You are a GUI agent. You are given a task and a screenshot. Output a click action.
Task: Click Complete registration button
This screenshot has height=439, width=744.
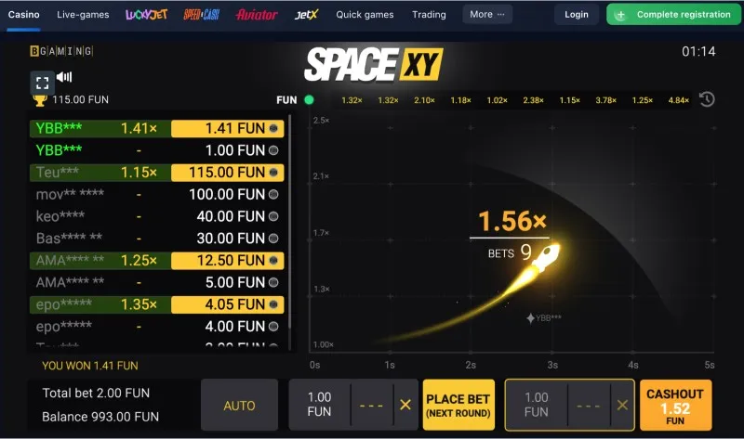pos(673,15)
